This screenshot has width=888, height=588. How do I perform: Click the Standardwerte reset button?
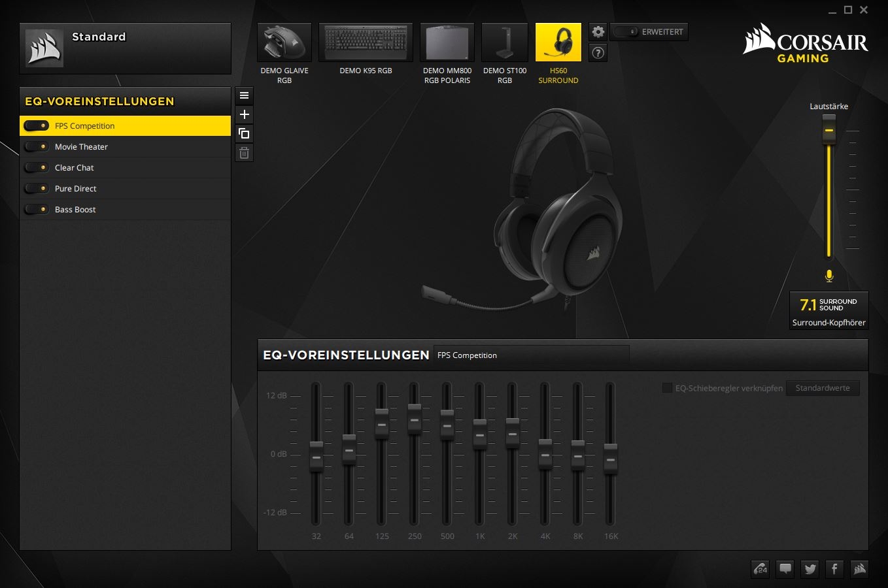pos(823,388)
